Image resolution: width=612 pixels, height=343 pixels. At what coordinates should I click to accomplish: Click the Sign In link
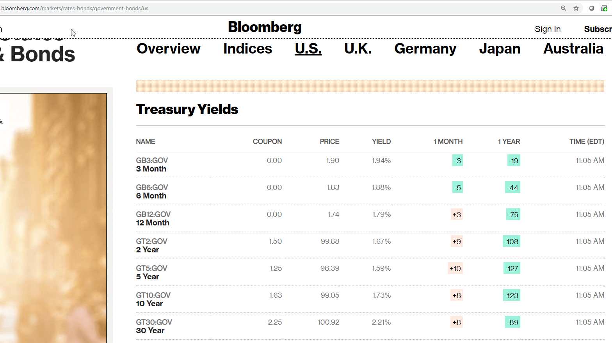click(x=547, y=29)
